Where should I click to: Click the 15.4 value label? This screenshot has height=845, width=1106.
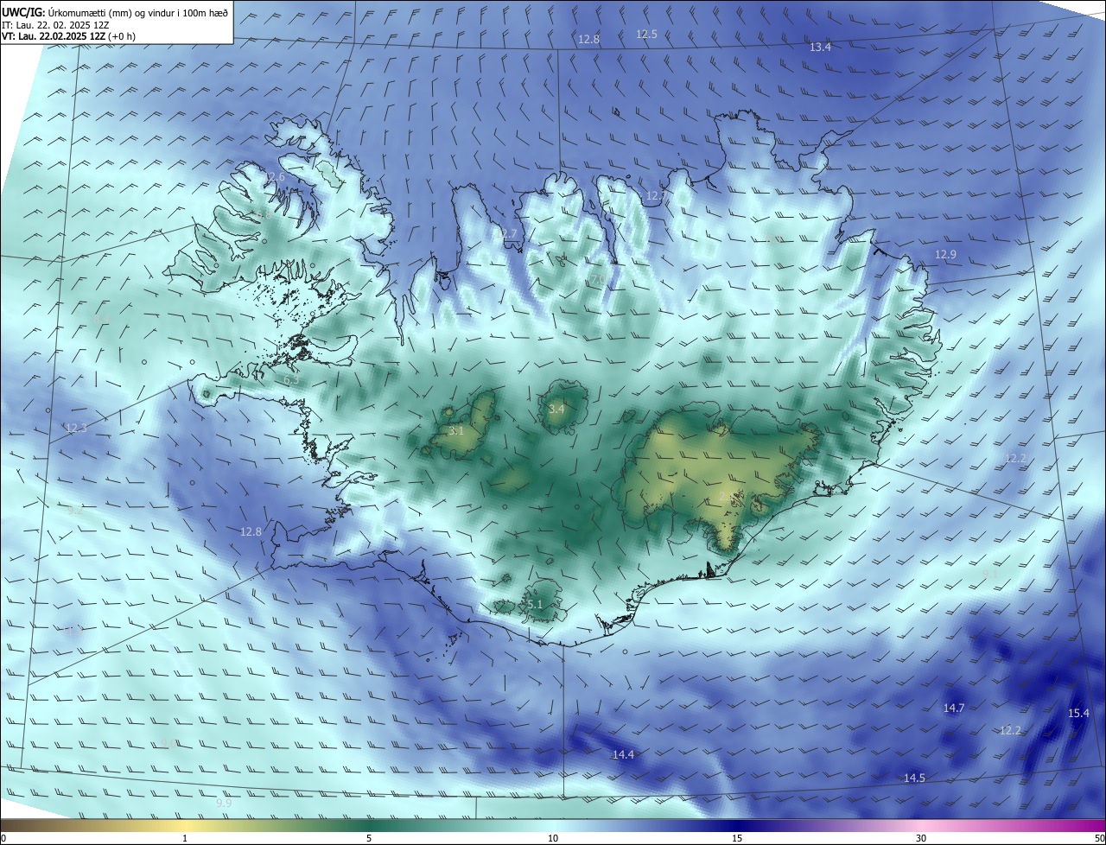pos(1079,713)
